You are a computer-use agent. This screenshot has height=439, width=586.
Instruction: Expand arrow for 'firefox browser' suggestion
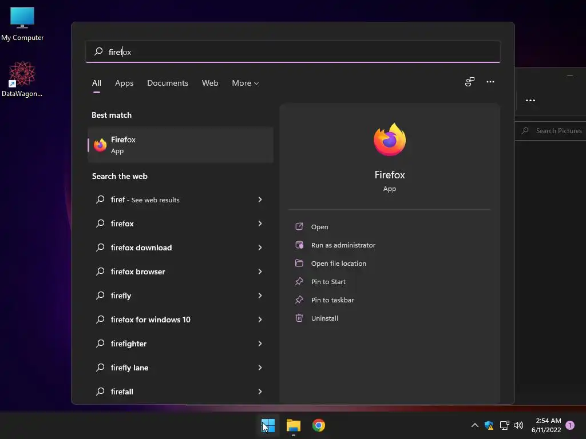260,272
